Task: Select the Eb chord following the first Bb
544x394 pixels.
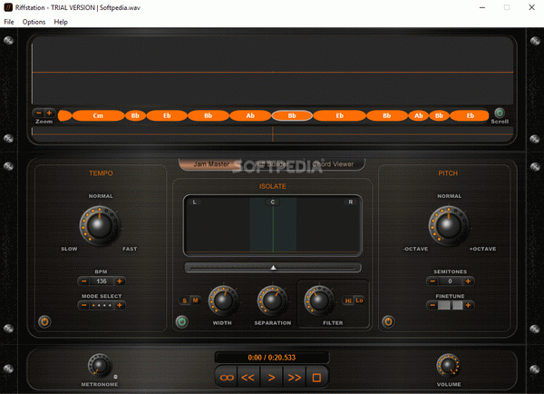Action: coord(167,115)
